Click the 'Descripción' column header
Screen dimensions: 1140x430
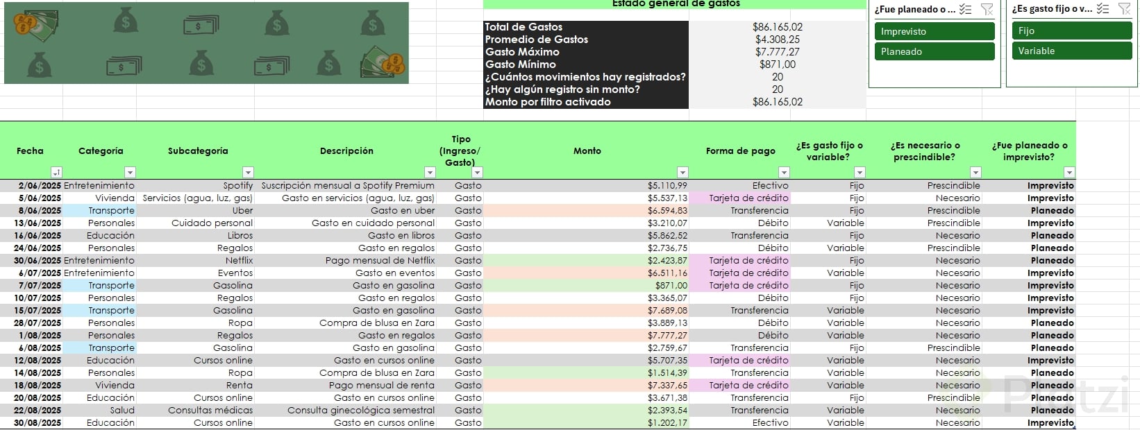pos(346,150)
